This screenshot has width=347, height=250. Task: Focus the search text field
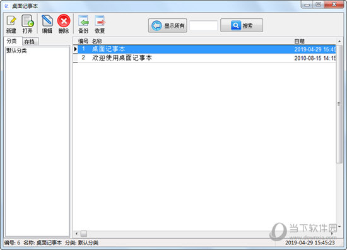coord(203,26)
